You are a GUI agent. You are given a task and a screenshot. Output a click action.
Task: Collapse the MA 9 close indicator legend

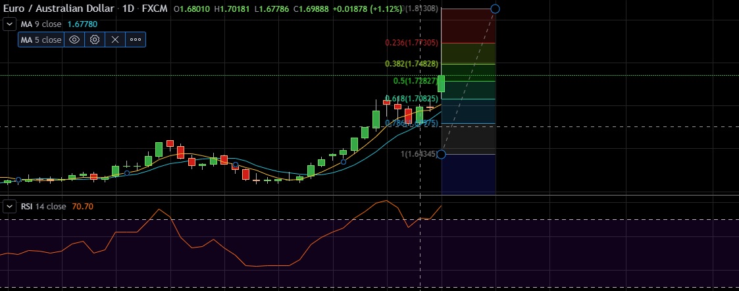pos(9,24)
